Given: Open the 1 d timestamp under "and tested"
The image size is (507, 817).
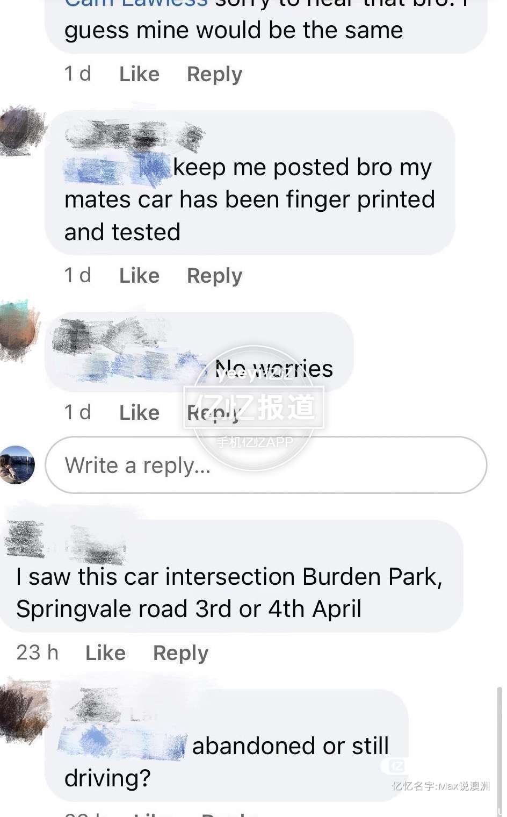Looking at the screenshot, I should coord(77,276).
